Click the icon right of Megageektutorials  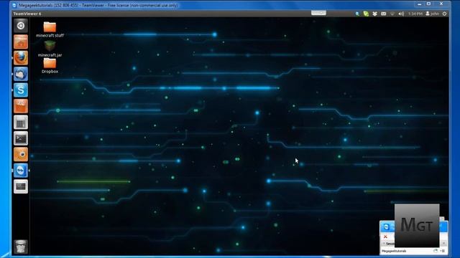pyautogui.click(x=436, y=251)
